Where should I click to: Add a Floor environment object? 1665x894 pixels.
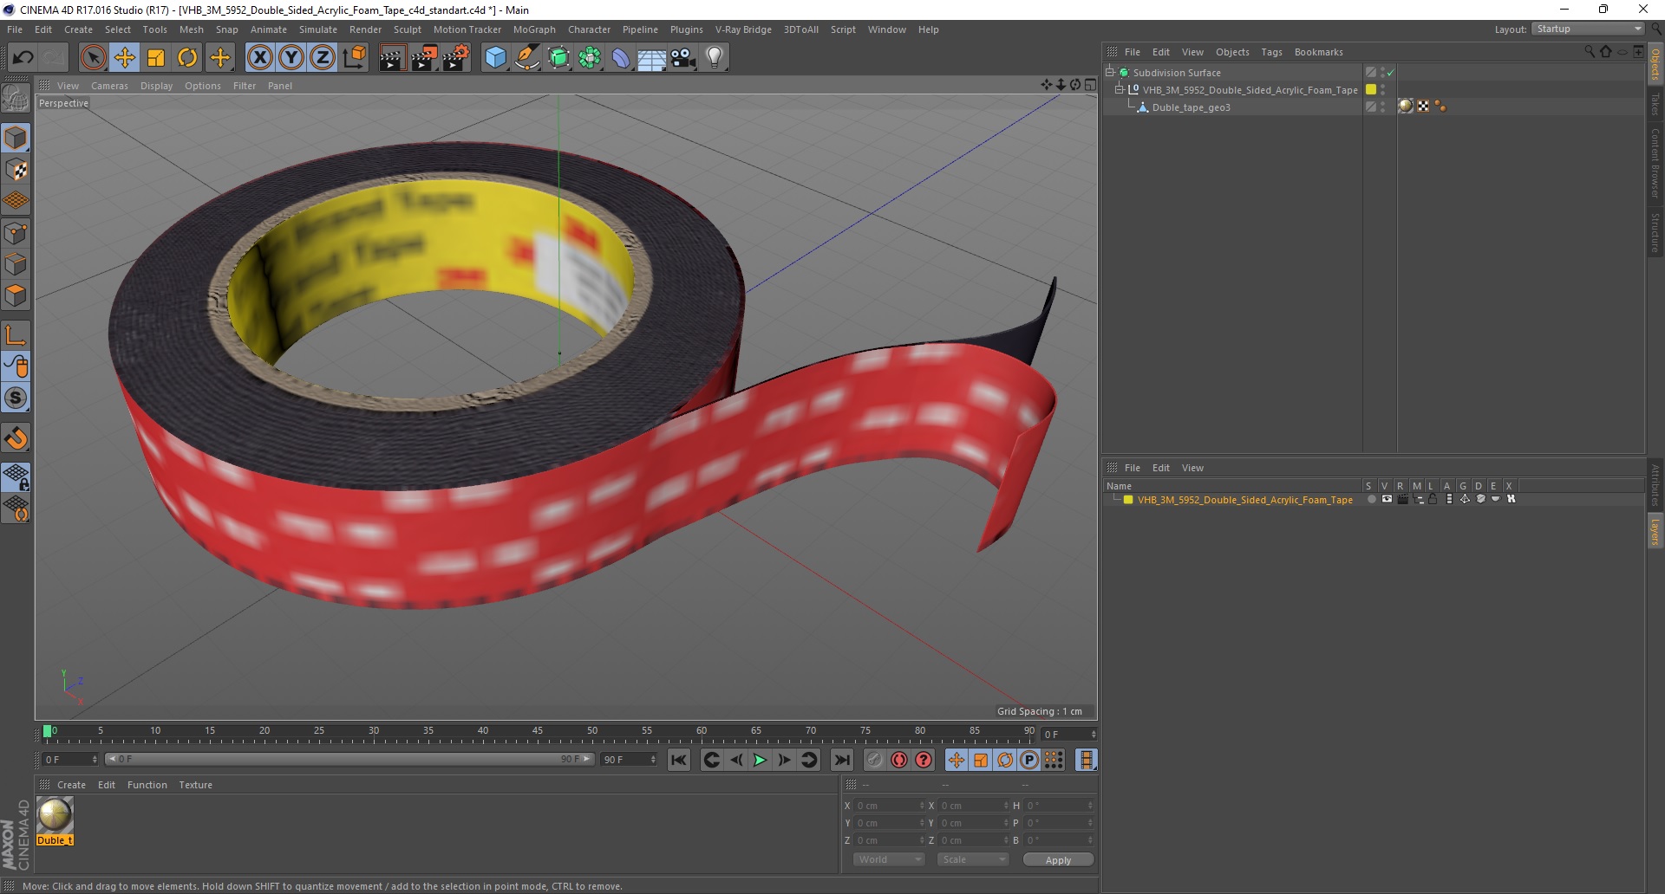tap(652, 58)
